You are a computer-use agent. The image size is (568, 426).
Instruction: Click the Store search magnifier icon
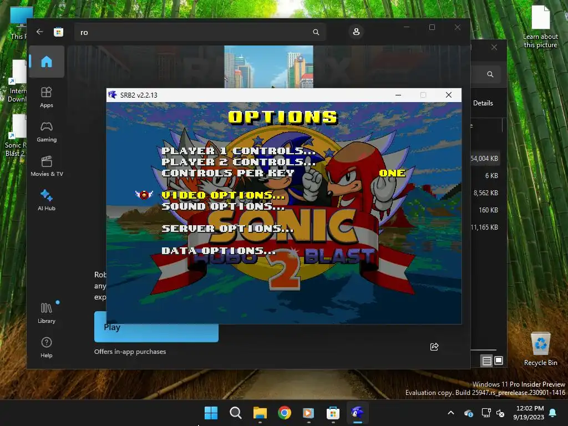click(x=316, y=32)
